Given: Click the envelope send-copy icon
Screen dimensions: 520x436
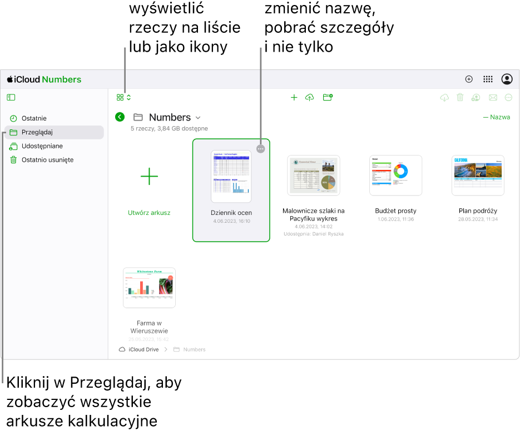Looking at the screenshot, I should pyautogui.click(x=493, y=97).
